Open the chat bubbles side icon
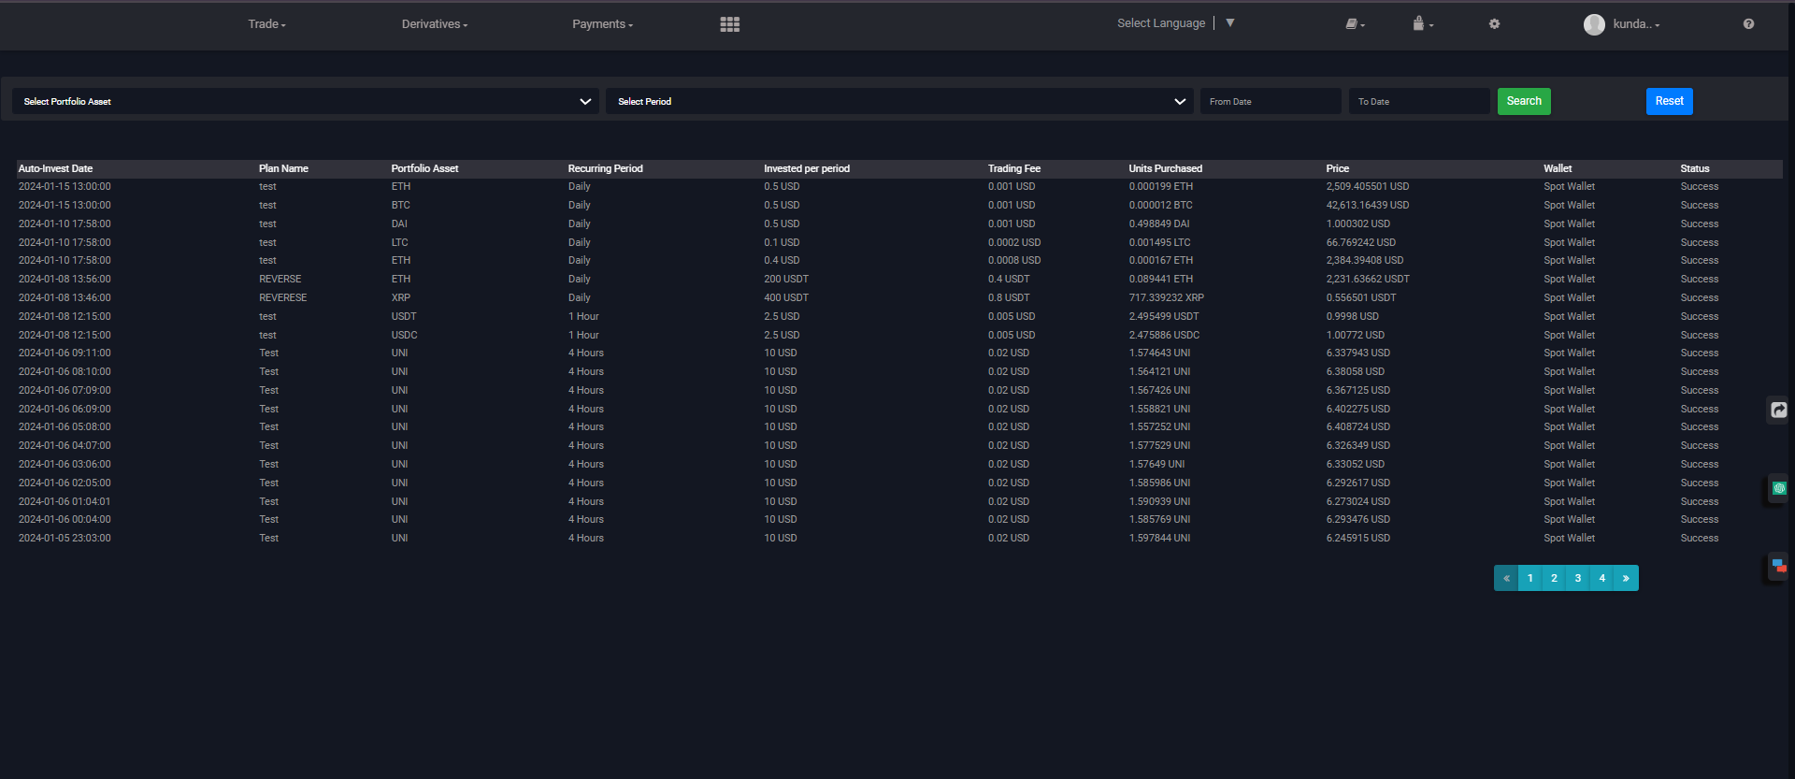The width and height of the screenshot is (1795, 779). point(1778,566)
